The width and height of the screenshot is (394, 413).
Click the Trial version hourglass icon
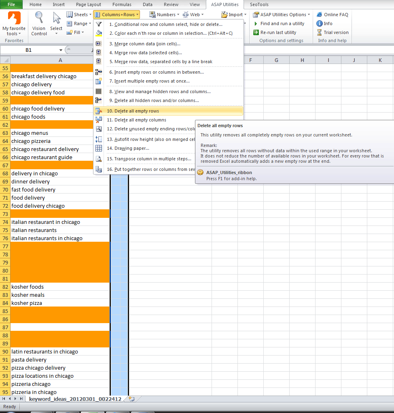(319, 32)
